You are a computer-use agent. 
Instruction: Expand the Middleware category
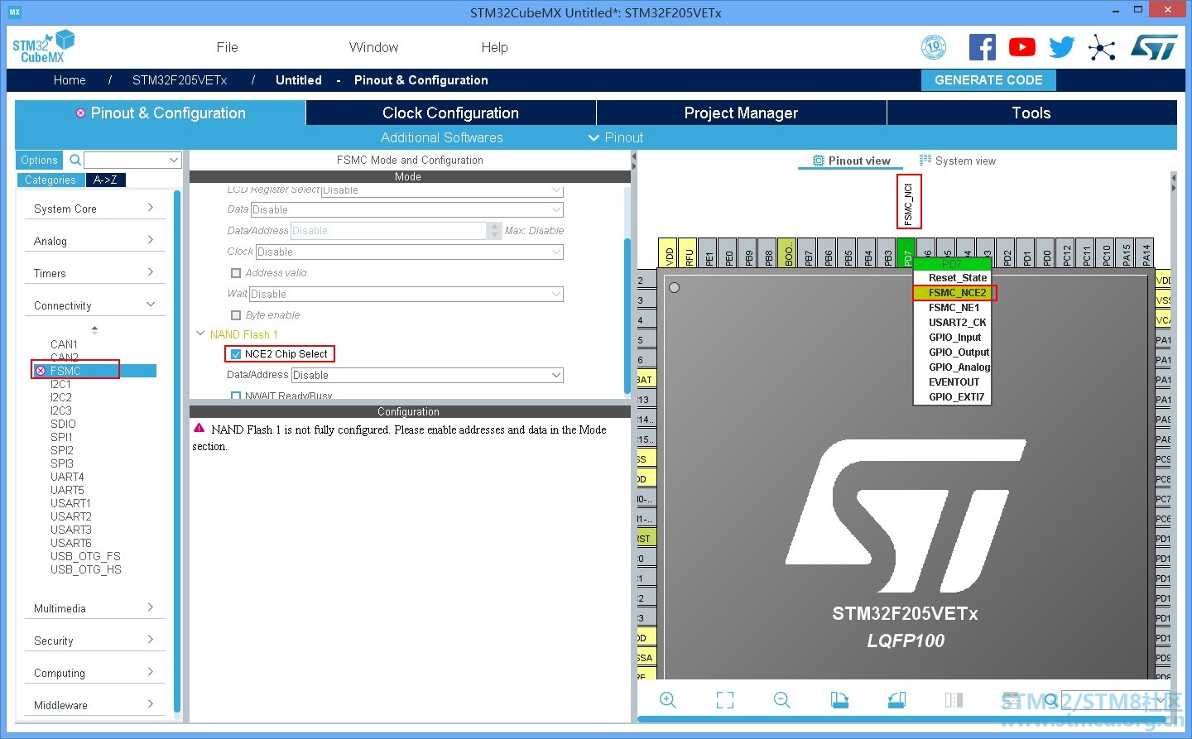[x=94, y=705]
